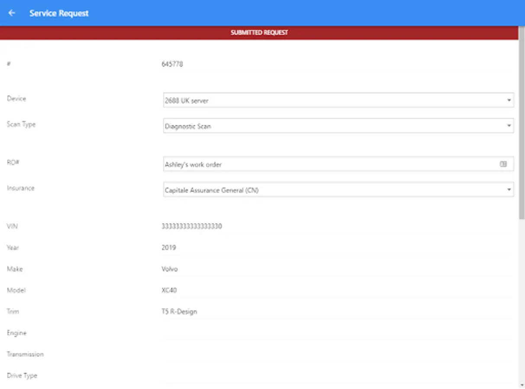Click the Year label
Viewport: 525px width, 389px height.
[x=13, y=248]
